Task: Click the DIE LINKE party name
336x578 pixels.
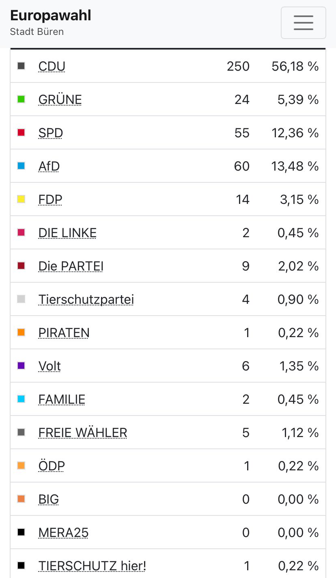Action: click(67, 233)
